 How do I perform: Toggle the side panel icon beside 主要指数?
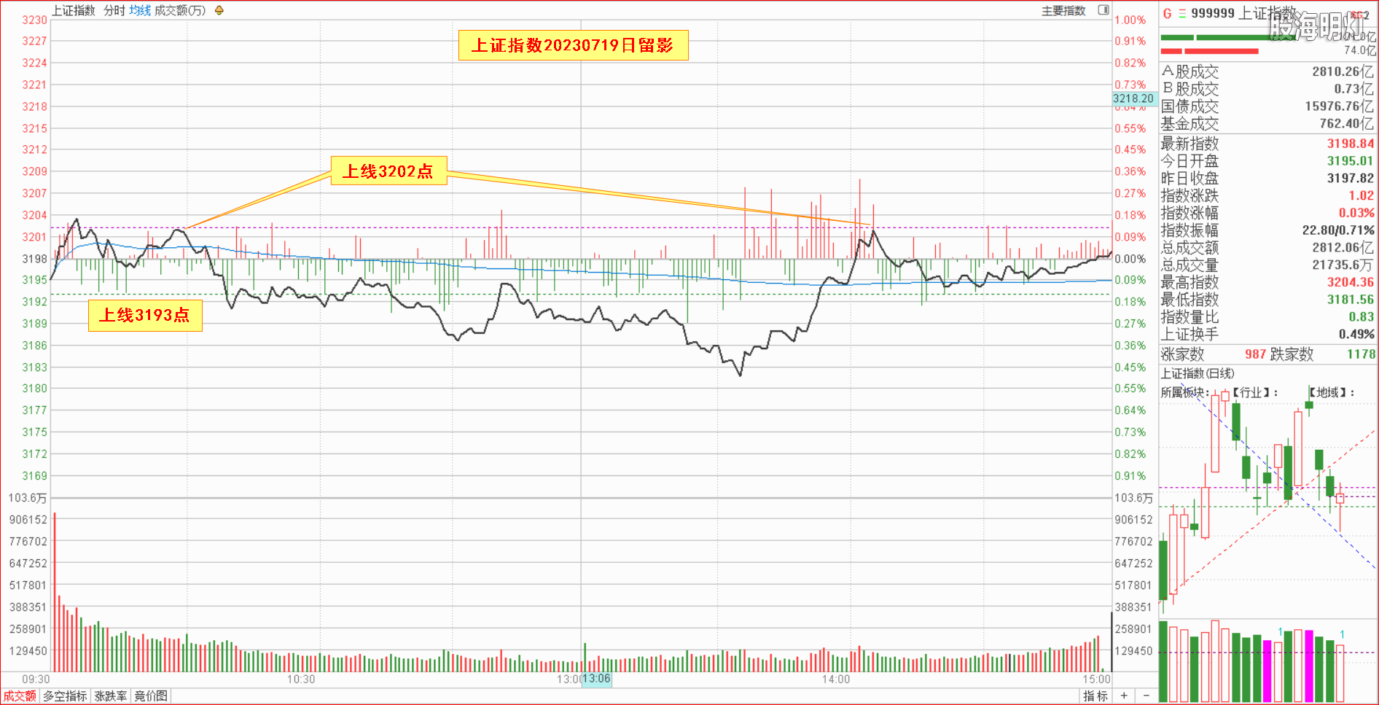(1103, 10)
